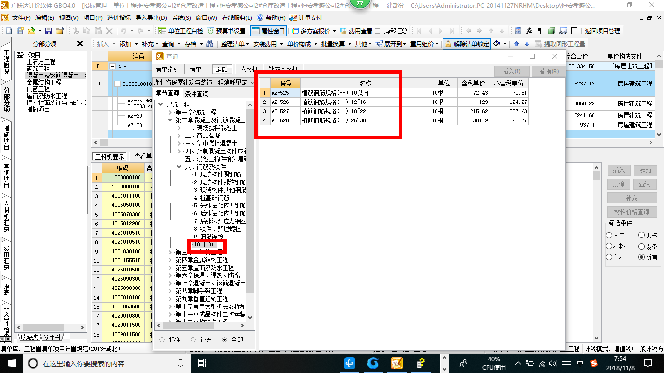
Task: Click the Sogou browser taskbar icon
Action: point(373,363)
